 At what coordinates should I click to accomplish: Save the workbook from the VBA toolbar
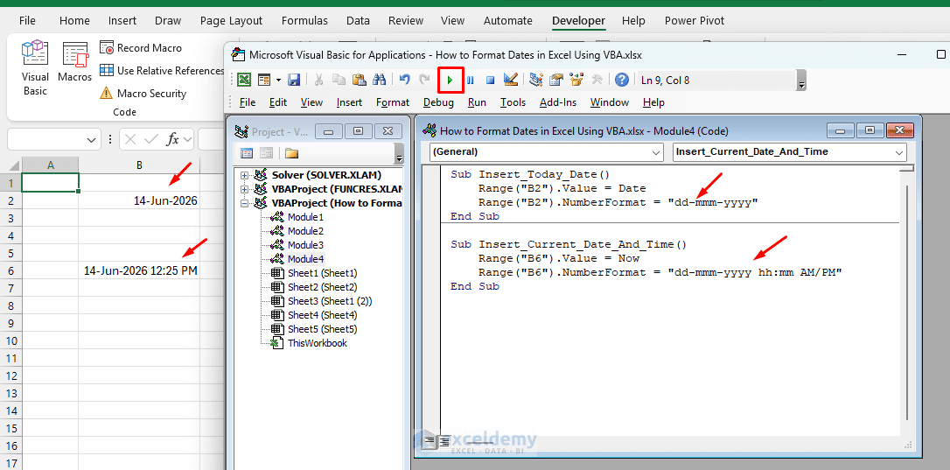point(295,80)
